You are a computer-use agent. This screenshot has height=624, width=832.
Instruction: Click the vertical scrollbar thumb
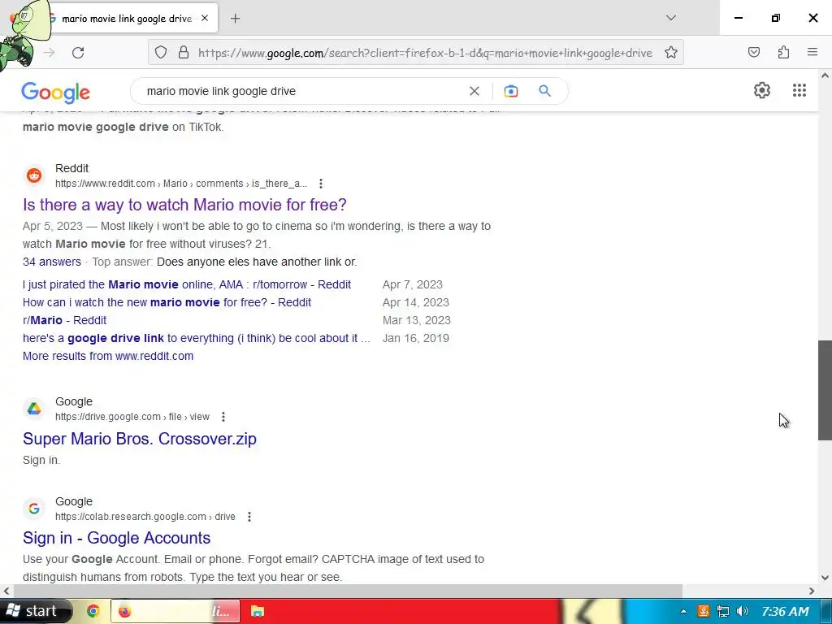pos(825,390)
